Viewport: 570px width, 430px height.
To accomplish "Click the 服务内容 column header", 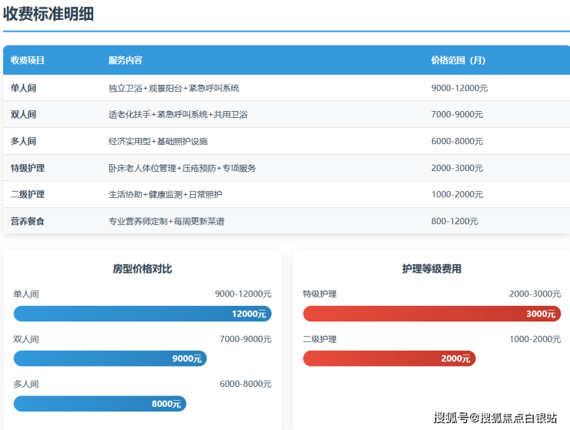I will 126,60.
